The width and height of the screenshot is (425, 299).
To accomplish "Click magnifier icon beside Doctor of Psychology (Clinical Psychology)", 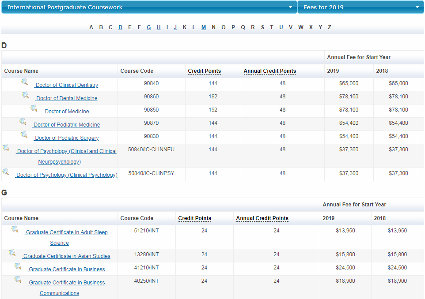I will click(x=6, y=172).
